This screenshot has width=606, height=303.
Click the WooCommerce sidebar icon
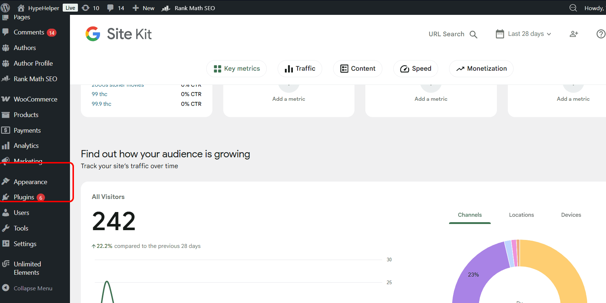point(5,99)
